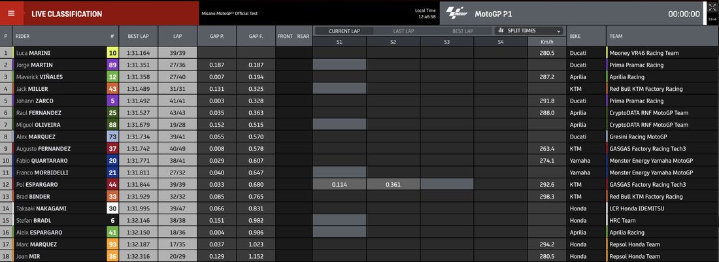The width and height of the screenshot is (719, 262).
Task: Click Pol Espargaro's S2 split 0.361
Action: point(393,185)
